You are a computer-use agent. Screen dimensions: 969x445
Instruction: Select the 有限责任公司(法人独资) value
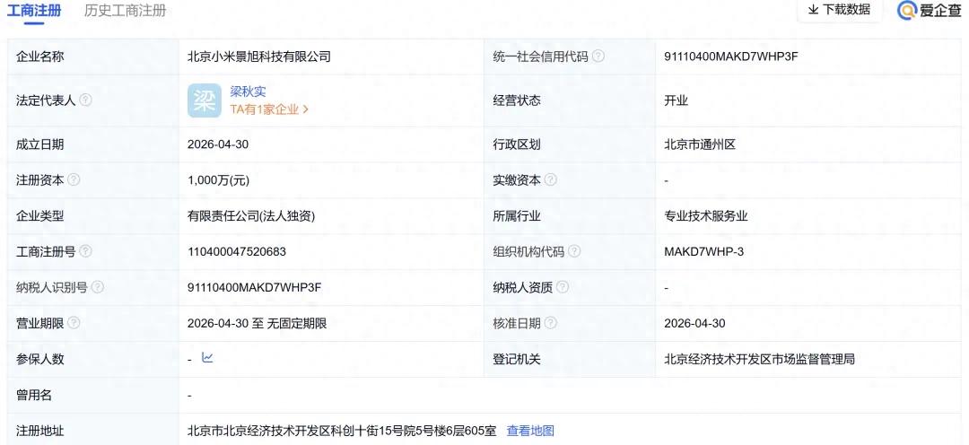point(251,216)
